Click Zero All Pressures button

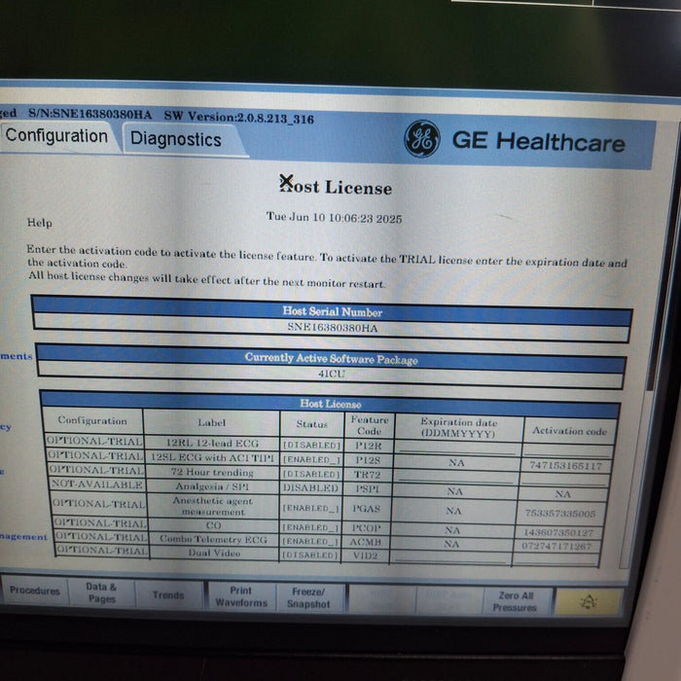point(516,601)
